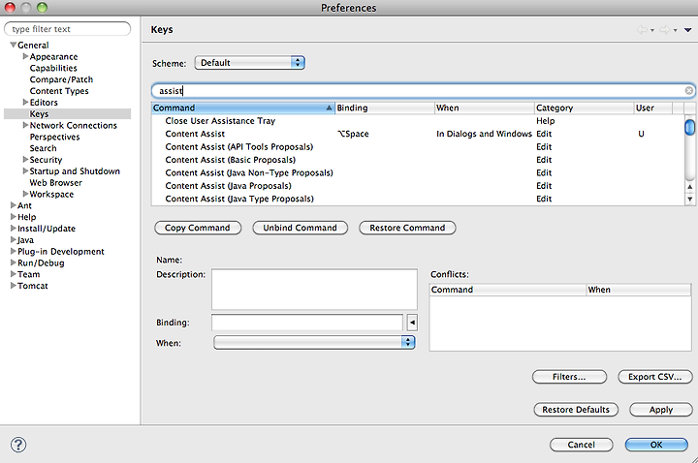This screenshot has height=463, width=698.
Task: Expand the Appearance tree node
Action: click(x=25, y=56)
